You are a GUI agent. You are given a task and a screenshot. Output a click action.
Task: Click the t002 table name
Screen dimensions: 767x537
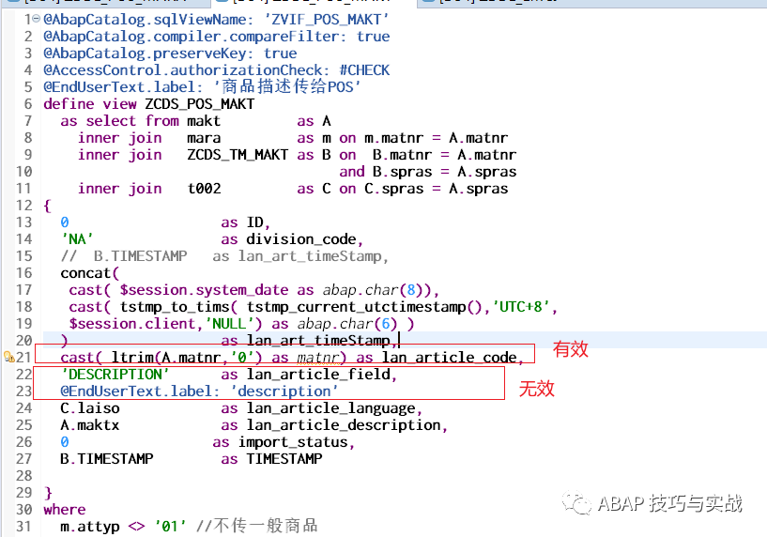pos(204,189)
